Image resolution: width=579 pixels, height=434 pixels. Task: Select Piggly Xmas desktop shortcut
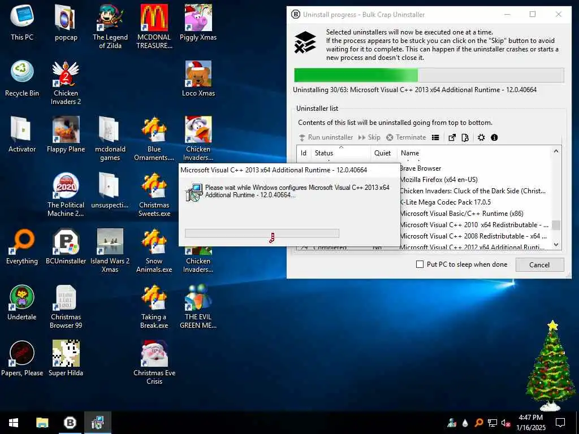coord(198,22)
